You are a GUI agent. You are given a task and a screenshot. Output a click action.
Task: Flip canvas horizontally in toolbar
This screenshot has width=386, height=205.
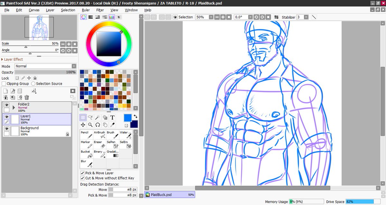[276, 17]
